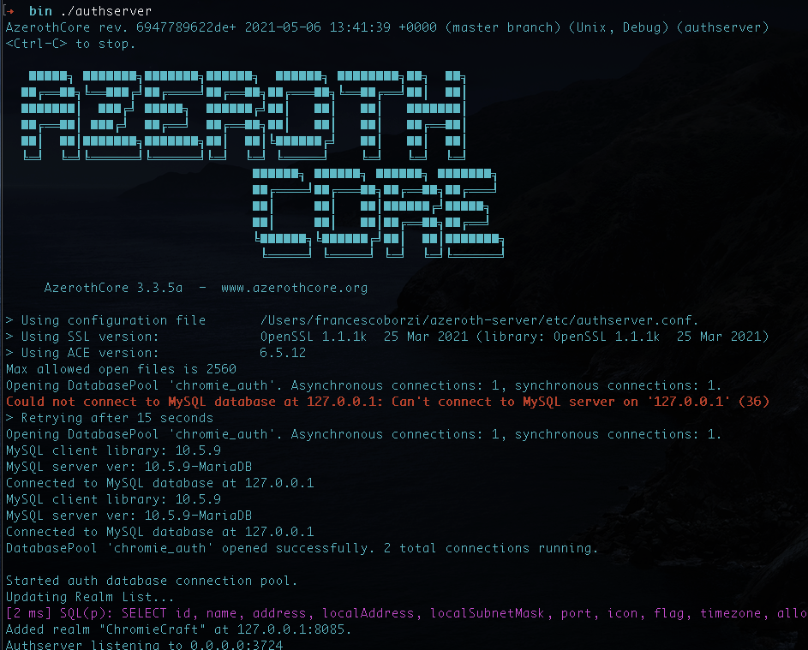
Task: Click the '<Ctrl-C> to stop.' line
Action: [70, 44]
